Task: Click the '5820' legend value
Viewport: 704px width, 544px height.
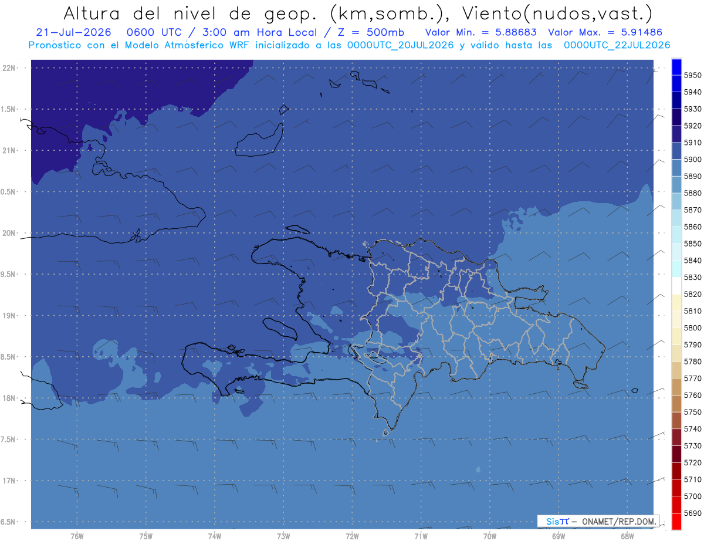Action: pyautogui.click(x=692, y=294)
